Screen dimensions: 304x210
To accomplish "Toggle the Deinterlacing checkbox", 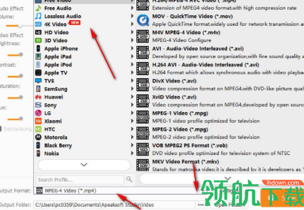I will [1, 129].
